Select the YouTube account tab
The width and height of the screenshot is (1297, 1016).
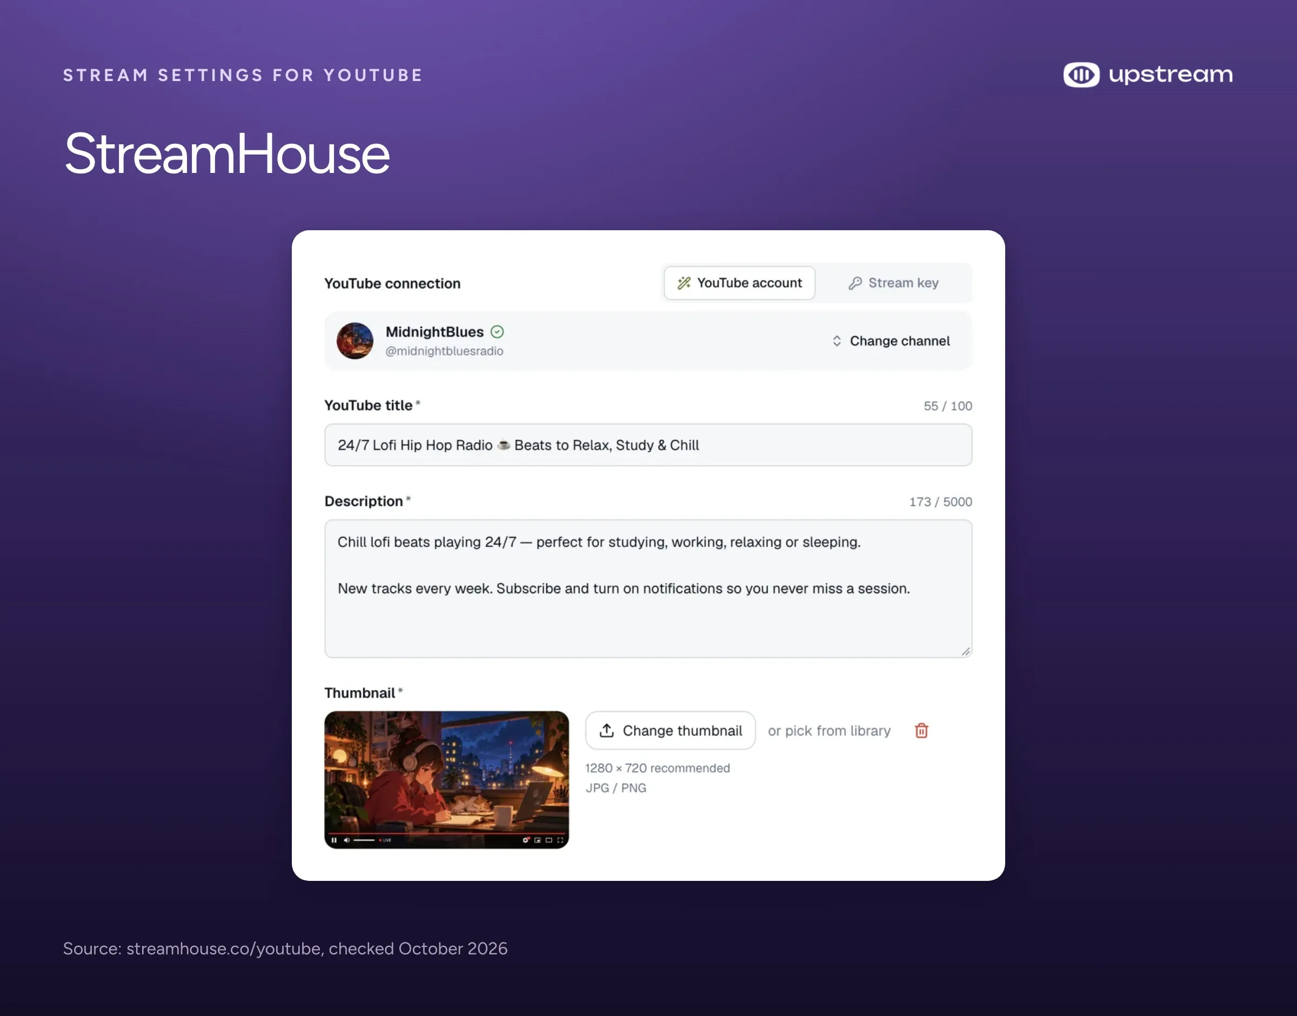coord(739,283)
